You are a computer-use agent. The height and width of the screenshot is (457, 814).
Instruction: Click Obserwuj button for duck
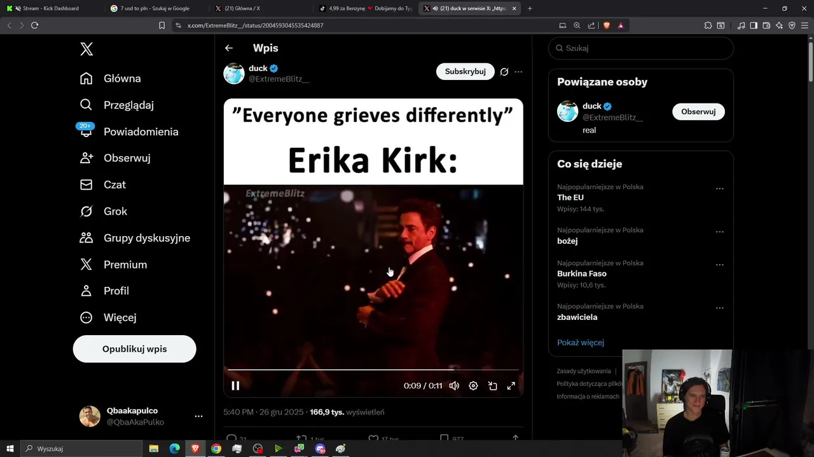[x=698, y=112]
